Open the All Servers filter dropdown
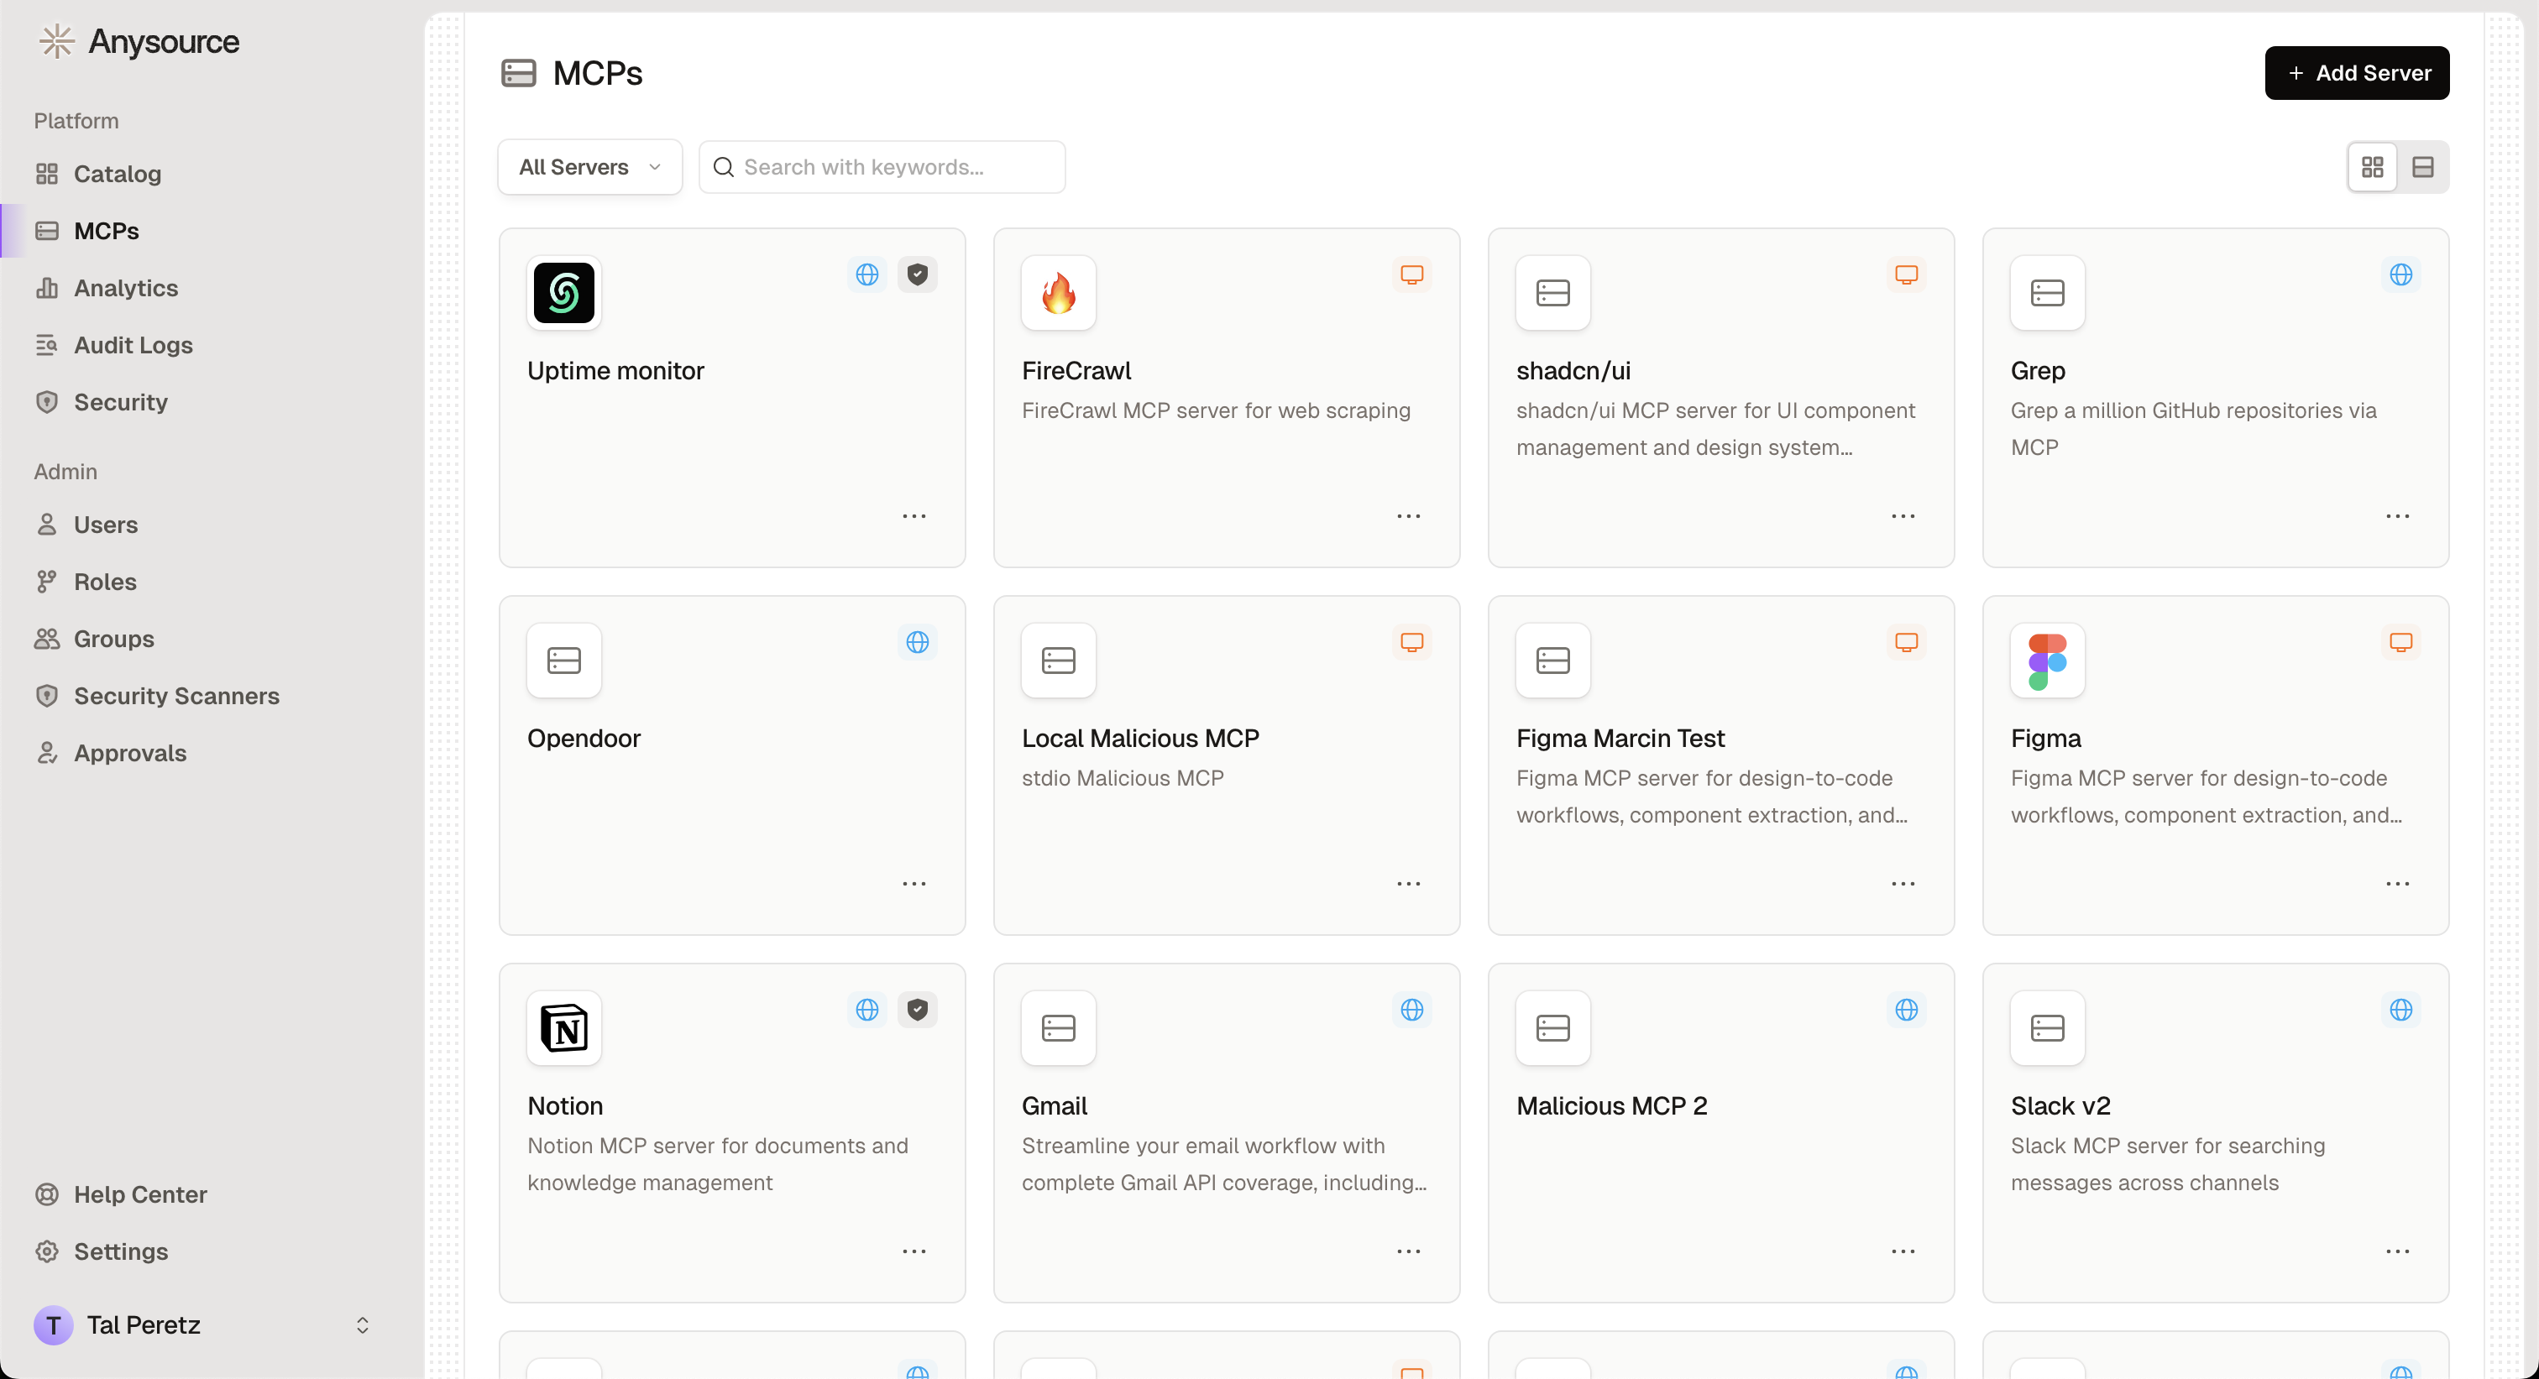The image size is (2539, 1379). tap(589, 168)
